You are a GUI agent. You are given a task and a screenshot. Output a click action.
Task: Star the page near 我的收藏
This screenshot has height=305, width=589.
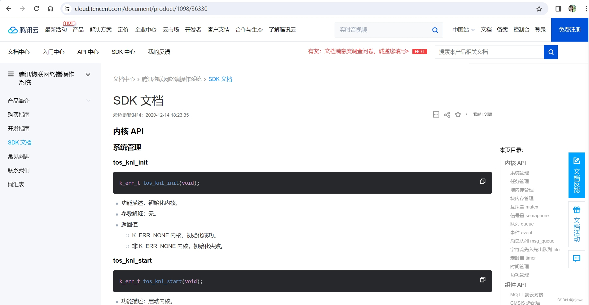[458, 114]
